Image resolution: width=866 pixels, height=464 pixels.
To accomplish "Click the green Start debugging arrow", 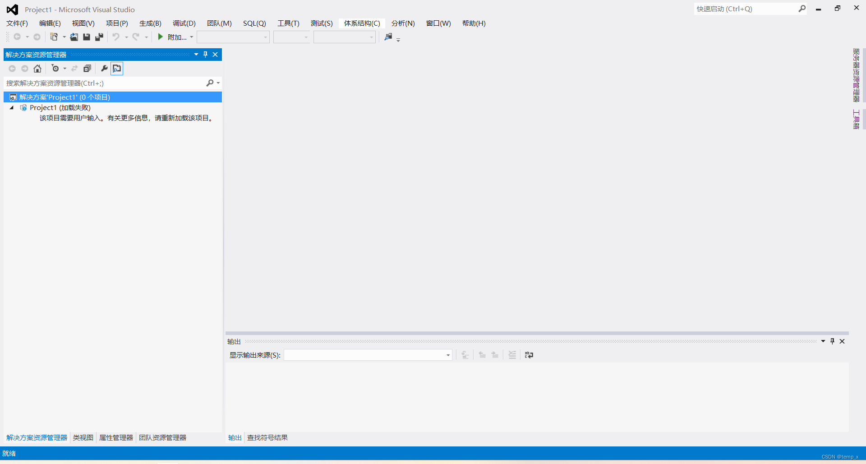I will click(160, 37).
